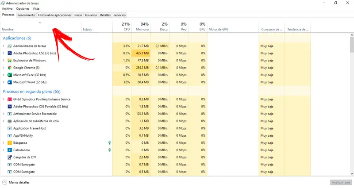Click the Adobe Photoshop CS6 (32 bits) icon
Image resolution: width=354 pixels, height=188 pixels.
[10, 53]
